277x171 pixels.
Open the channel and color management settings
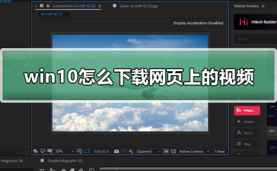tap(131, 151)
